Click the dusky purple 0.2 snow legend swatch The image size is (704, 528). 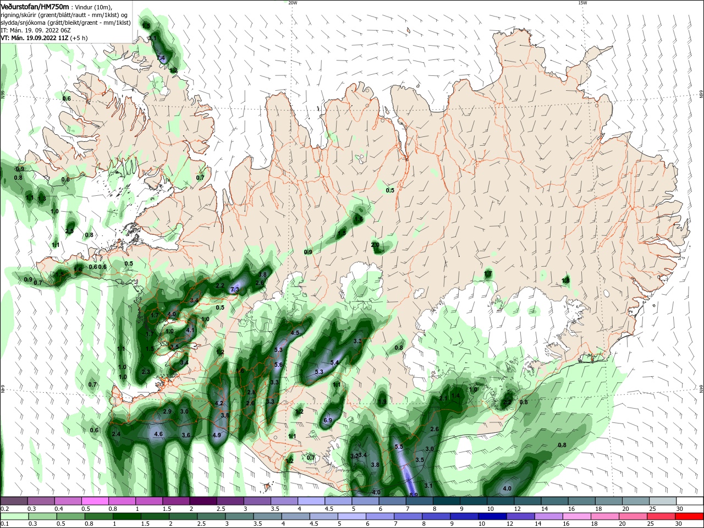[14, 501]
